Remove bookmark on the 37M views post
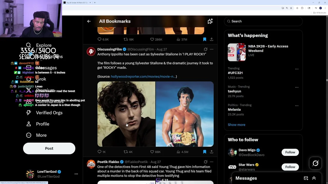328x184 pixels. (x=204, y=39)
